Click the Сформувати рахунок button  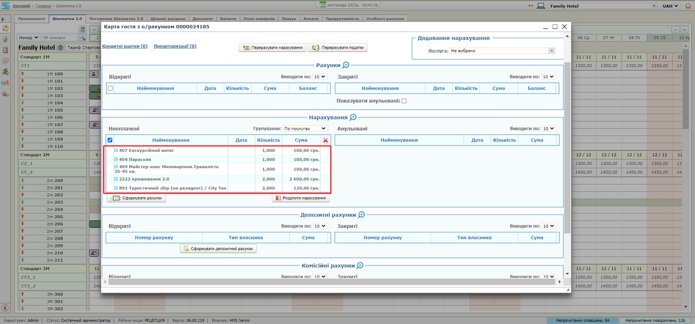[137, 198]
